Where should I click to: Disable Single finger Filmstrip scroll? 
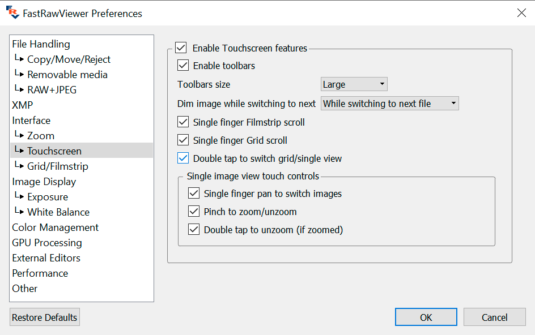pyautogui.click(x=183, y=122)
